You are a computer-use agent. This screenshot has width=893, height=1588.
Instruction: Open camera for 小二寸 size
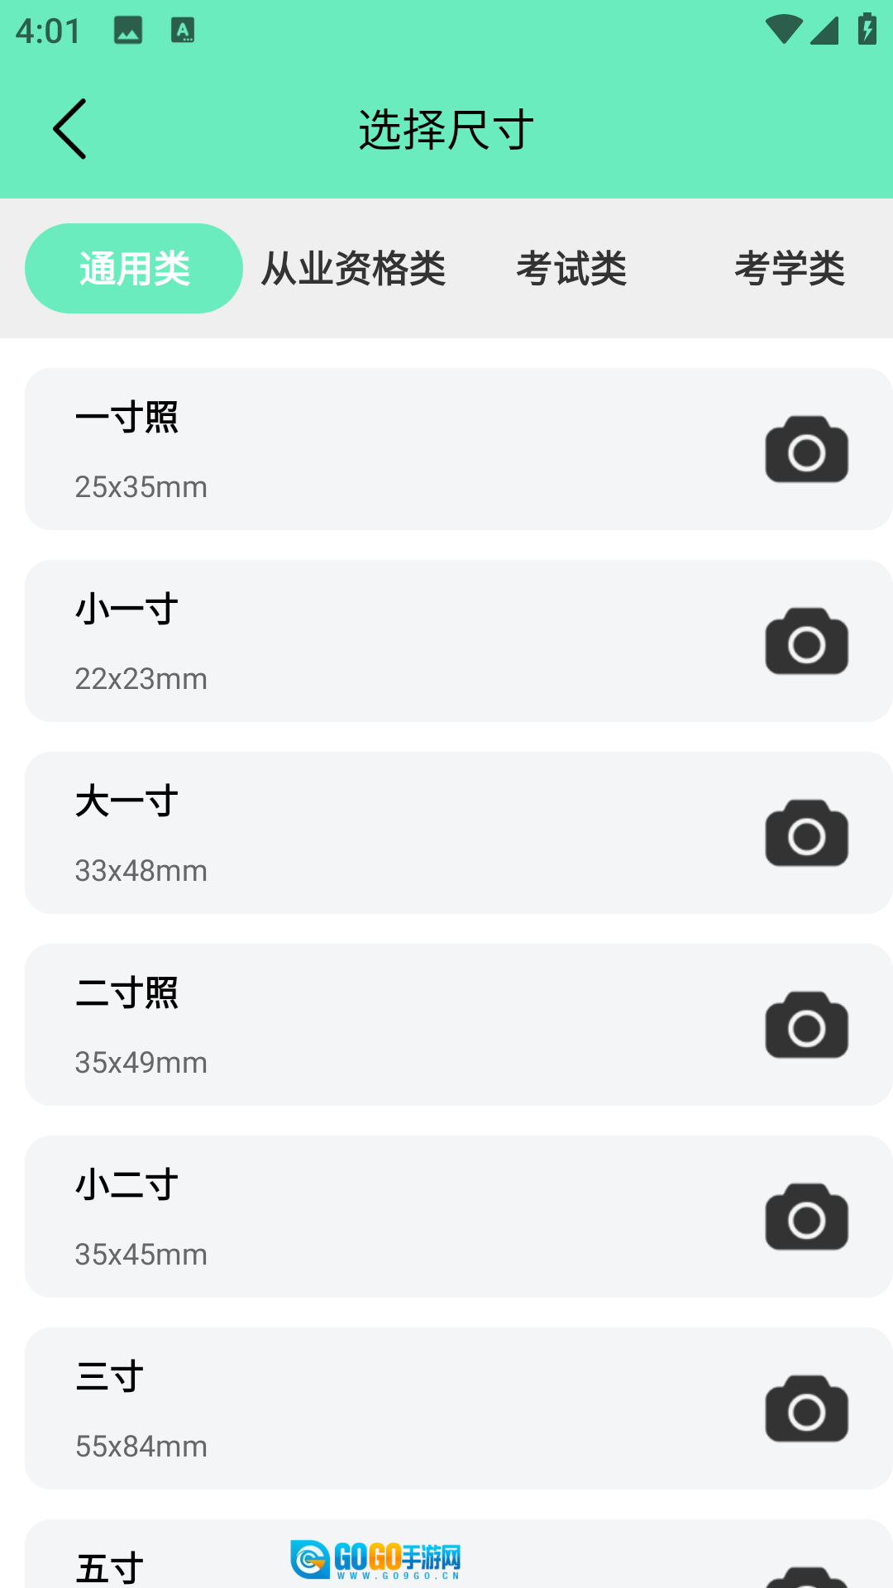pyautogui.click(x=806, y=1217)
